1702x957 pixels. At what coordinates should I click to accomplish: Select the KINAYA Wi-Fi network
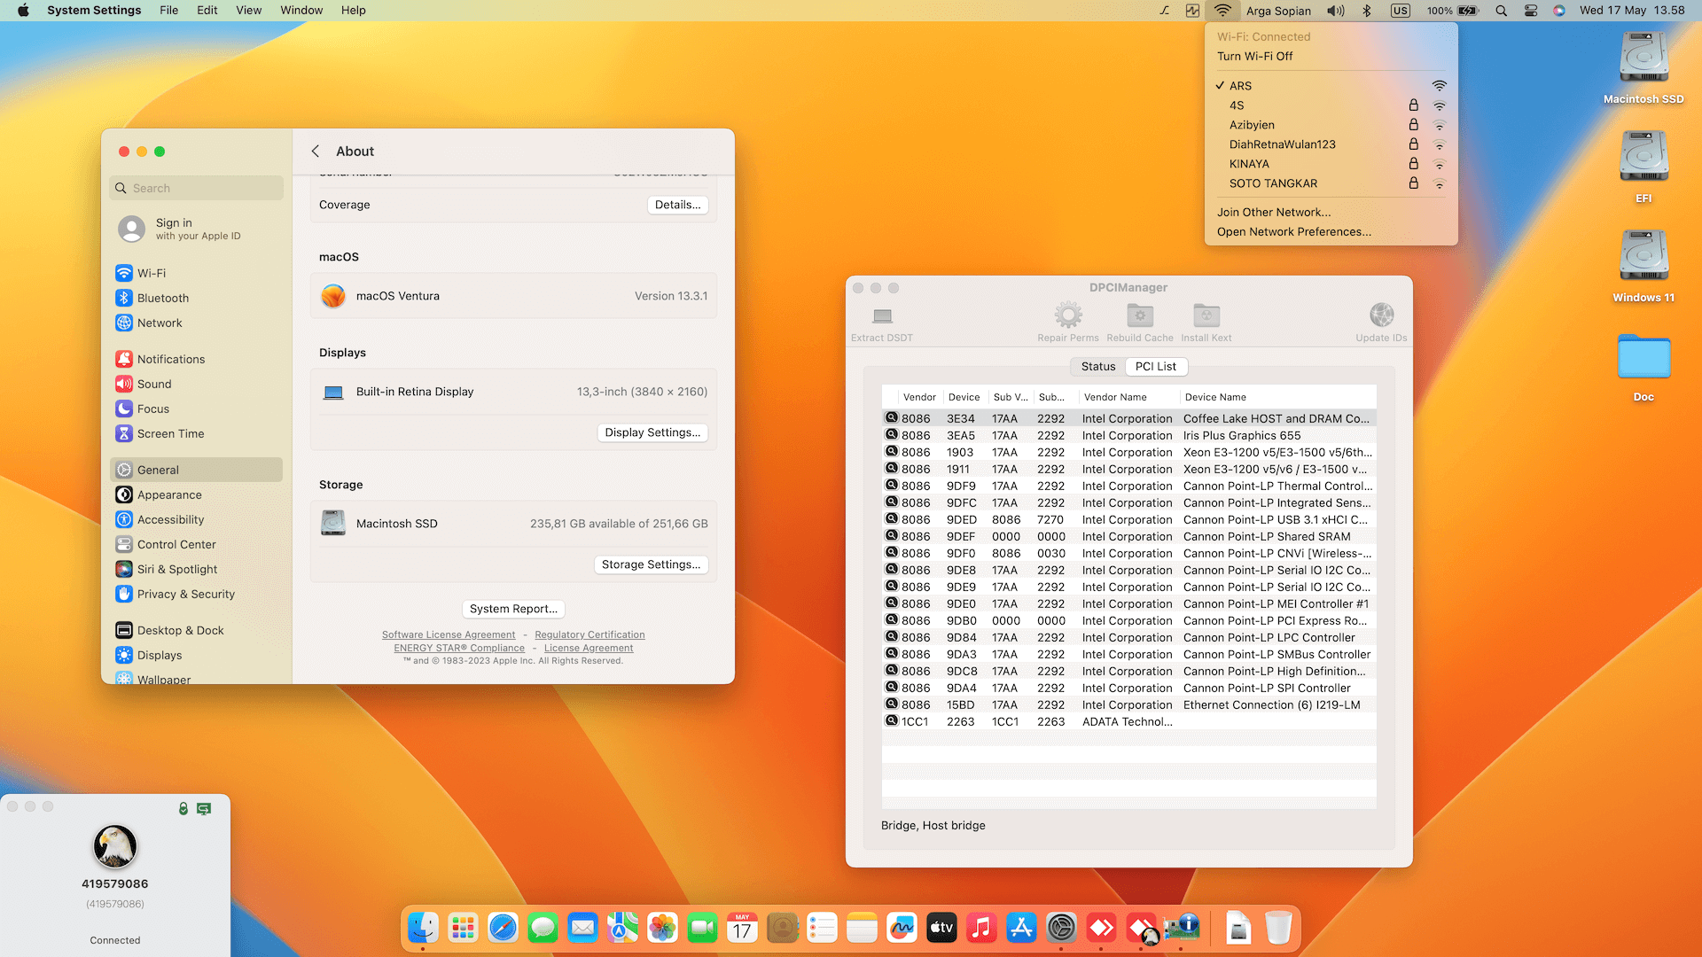tap(1249, 164)
